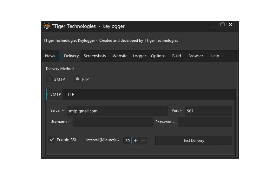This screenshot has width=275, height=183.
Task: Switch to the Browser tab
Action: click(x=195, y=56)
